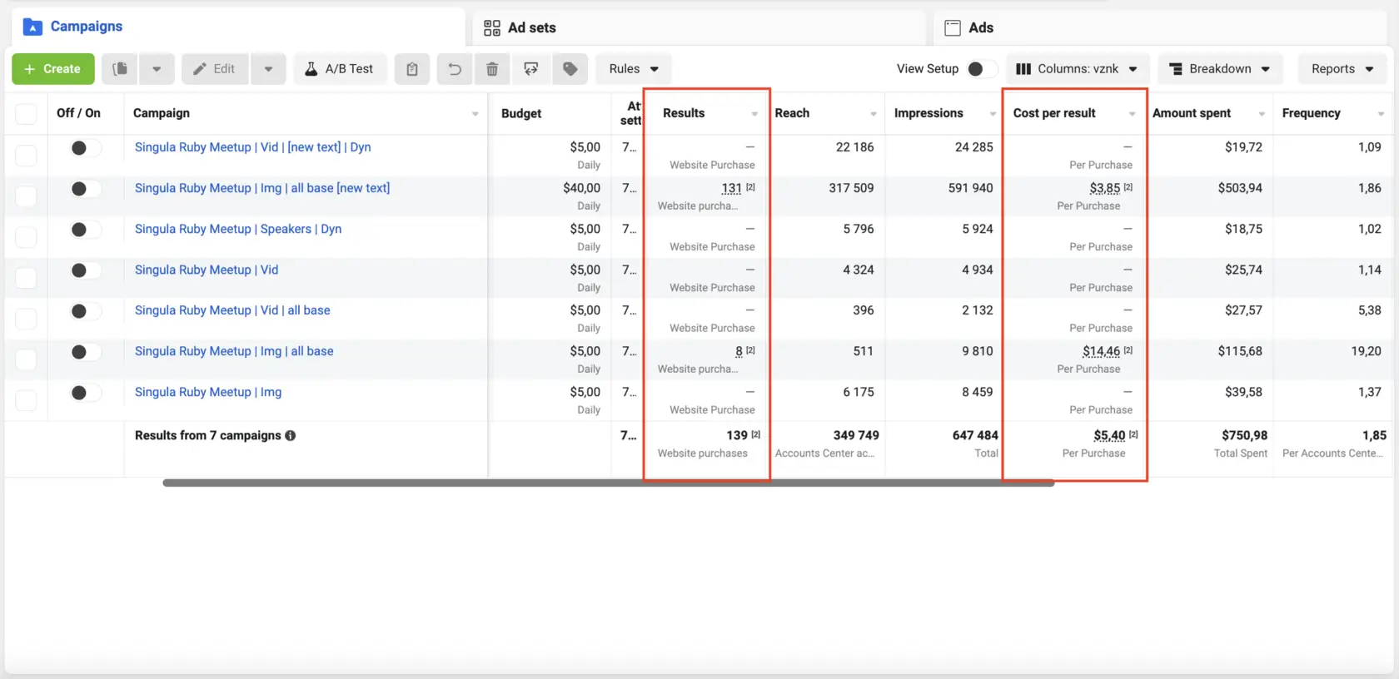Switch off the campaign Img | all base [new text]
This screenshot has height=679, width=1399.
click(x=85, y=189)
